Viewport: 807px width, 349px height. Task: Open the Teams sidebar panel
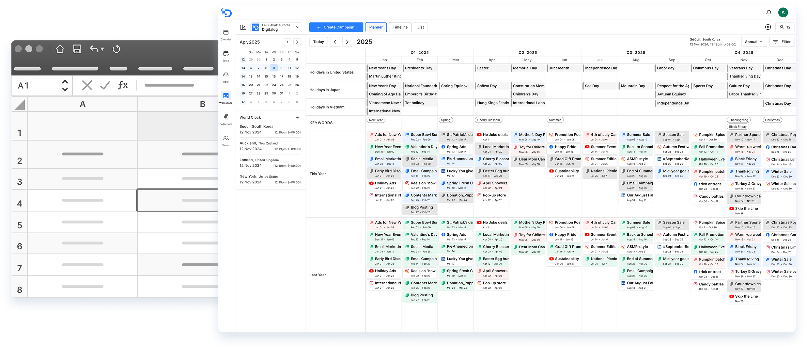226,139
